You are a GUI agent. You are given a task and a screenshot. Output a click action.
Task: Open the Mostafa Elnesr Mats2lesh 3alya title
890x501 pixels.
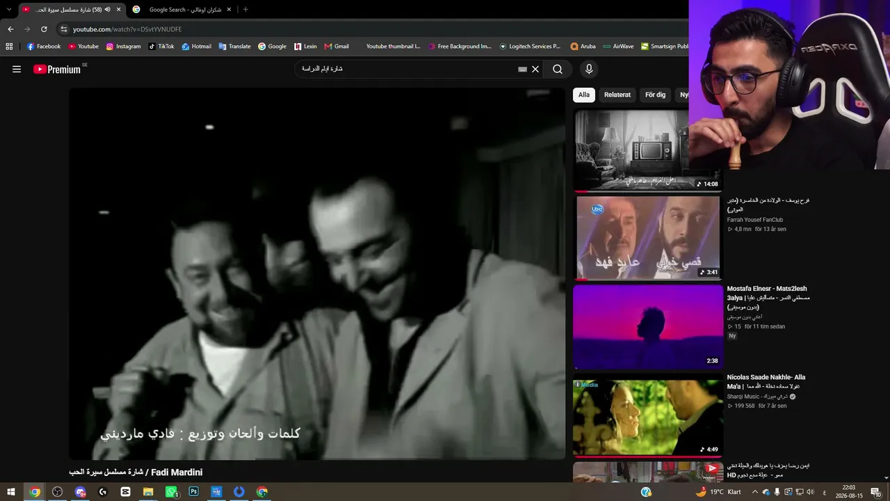coord(768,298)
